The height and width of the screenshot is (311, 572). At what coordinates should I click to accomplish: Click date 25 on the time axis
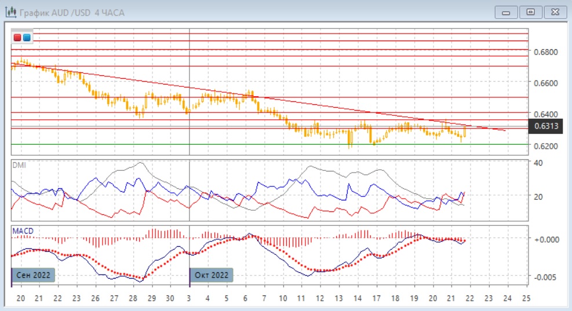coord(526,298)
